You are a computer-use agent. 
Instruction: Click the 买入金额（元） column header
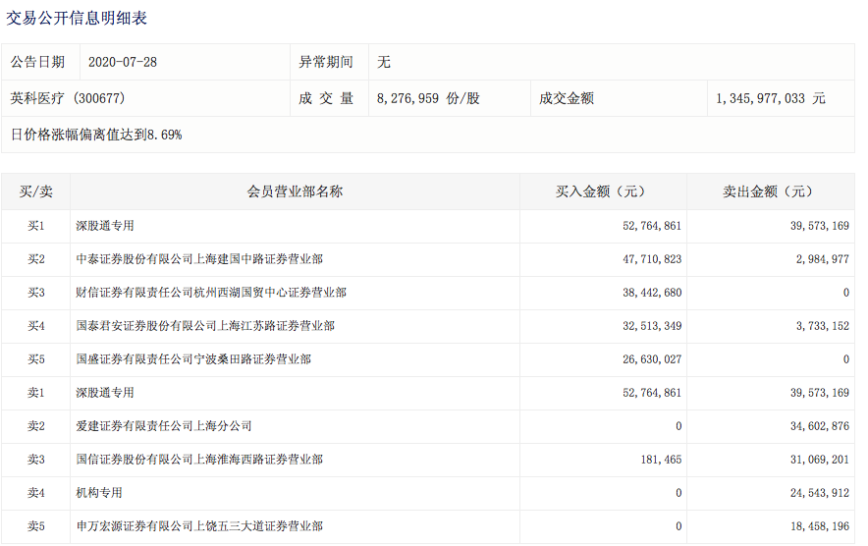(x=601, y=192)
